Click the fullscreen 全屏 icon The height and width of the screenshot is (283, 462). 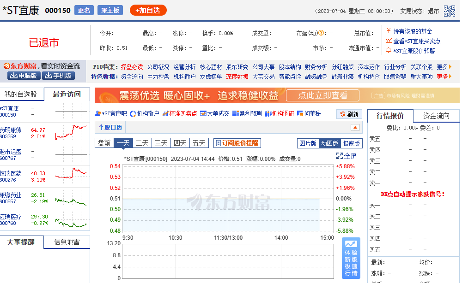coord(340,156)
